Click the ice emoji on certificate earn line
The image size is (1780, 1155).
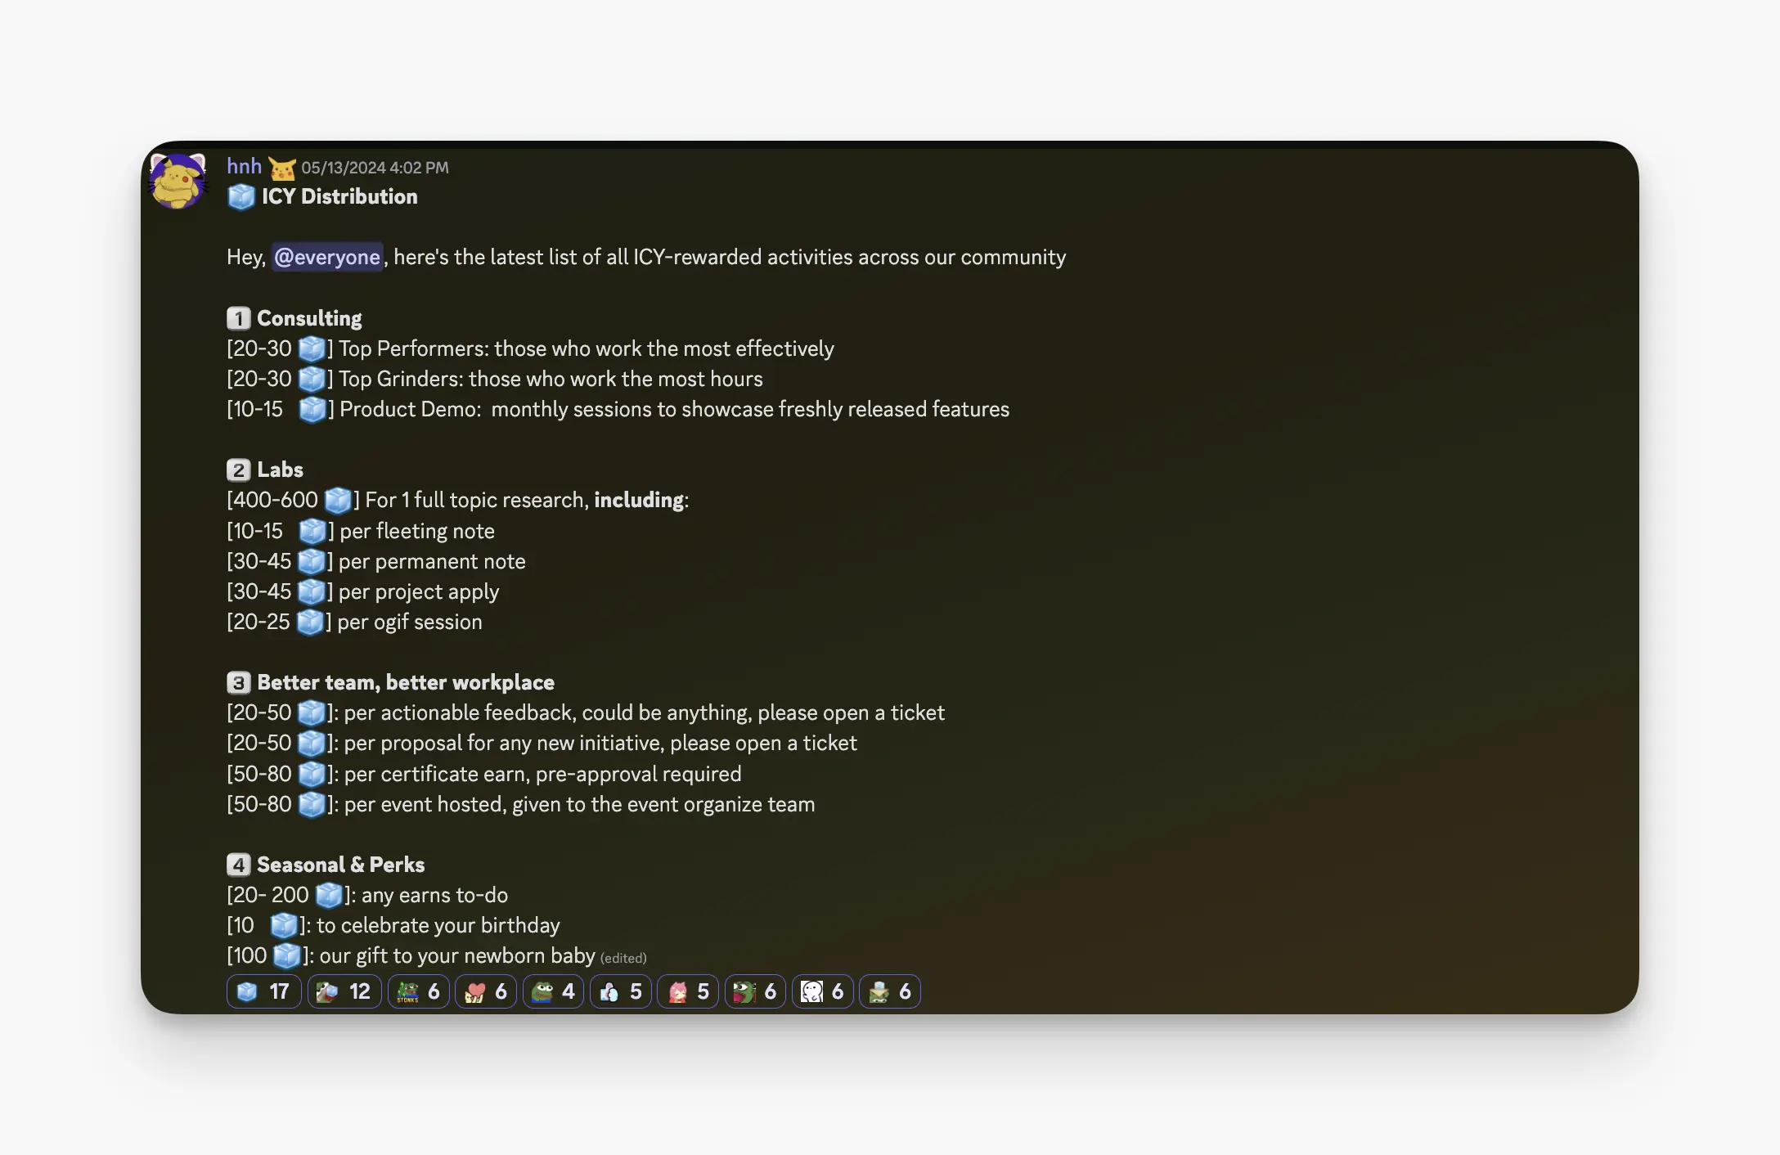[x=311, y=775]
